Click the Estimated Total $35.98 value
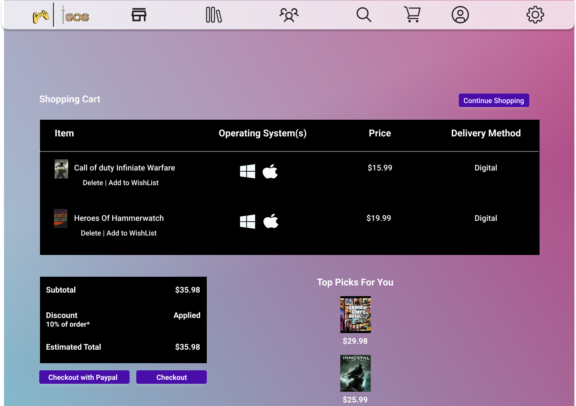Viewport: 576px width, 406px height. (x=187, y=347)
